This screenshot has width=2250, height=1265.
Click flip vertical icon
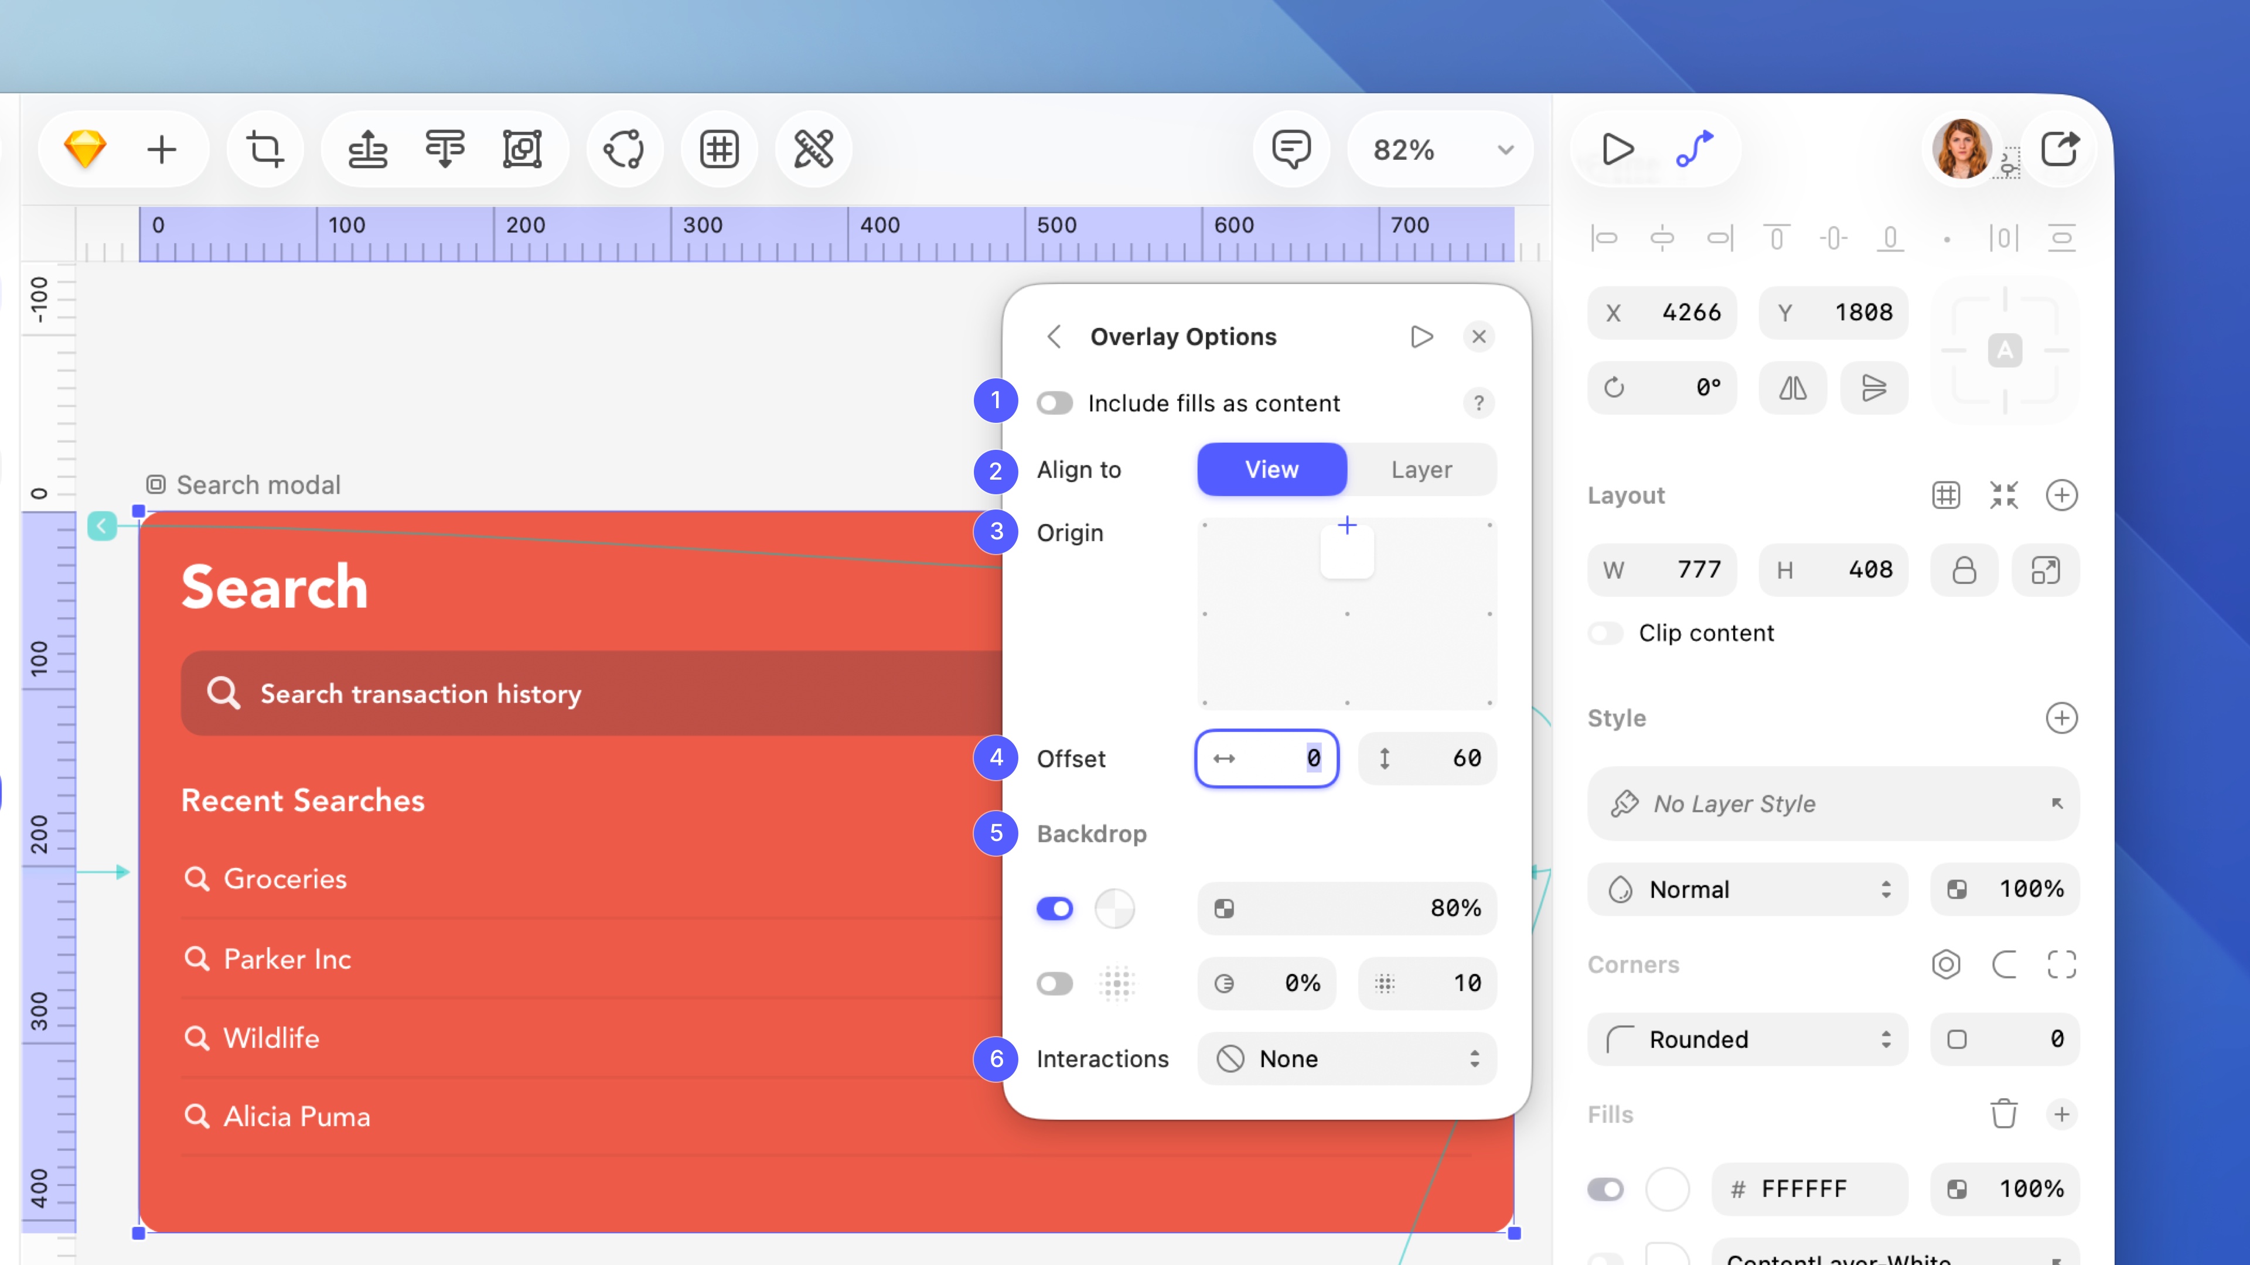point(1874,388)
